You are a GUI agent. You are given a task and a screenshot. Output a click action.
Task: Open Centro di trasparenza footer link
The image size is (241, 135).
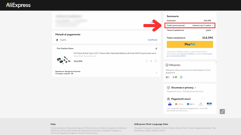click(60, 133)
